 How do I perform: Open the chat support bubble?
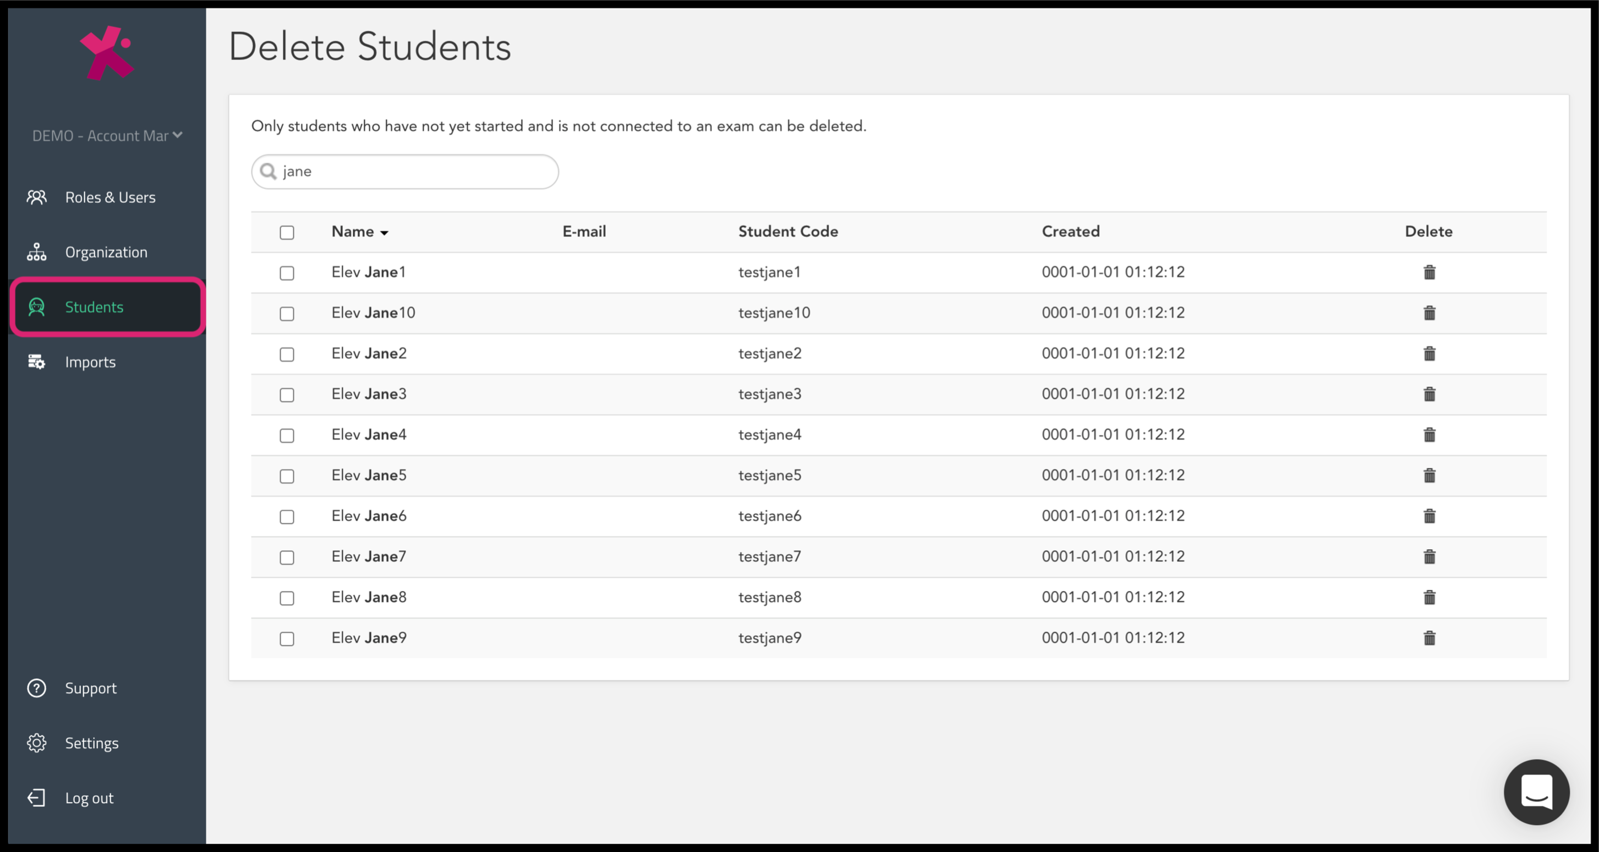coord(1536,792)
